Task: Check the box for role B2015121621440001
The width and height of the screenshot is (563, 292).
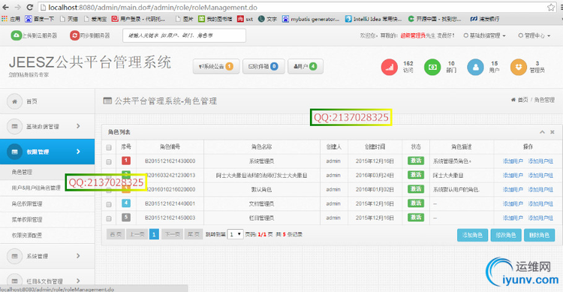Action: pyautogui.click(x=109, y=204)
